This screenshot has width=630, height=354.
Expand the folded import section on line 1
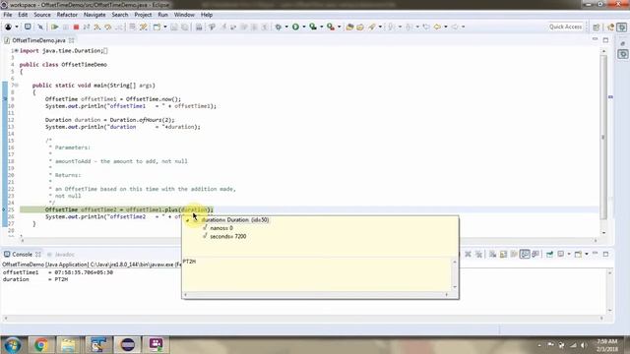[17, 50]
